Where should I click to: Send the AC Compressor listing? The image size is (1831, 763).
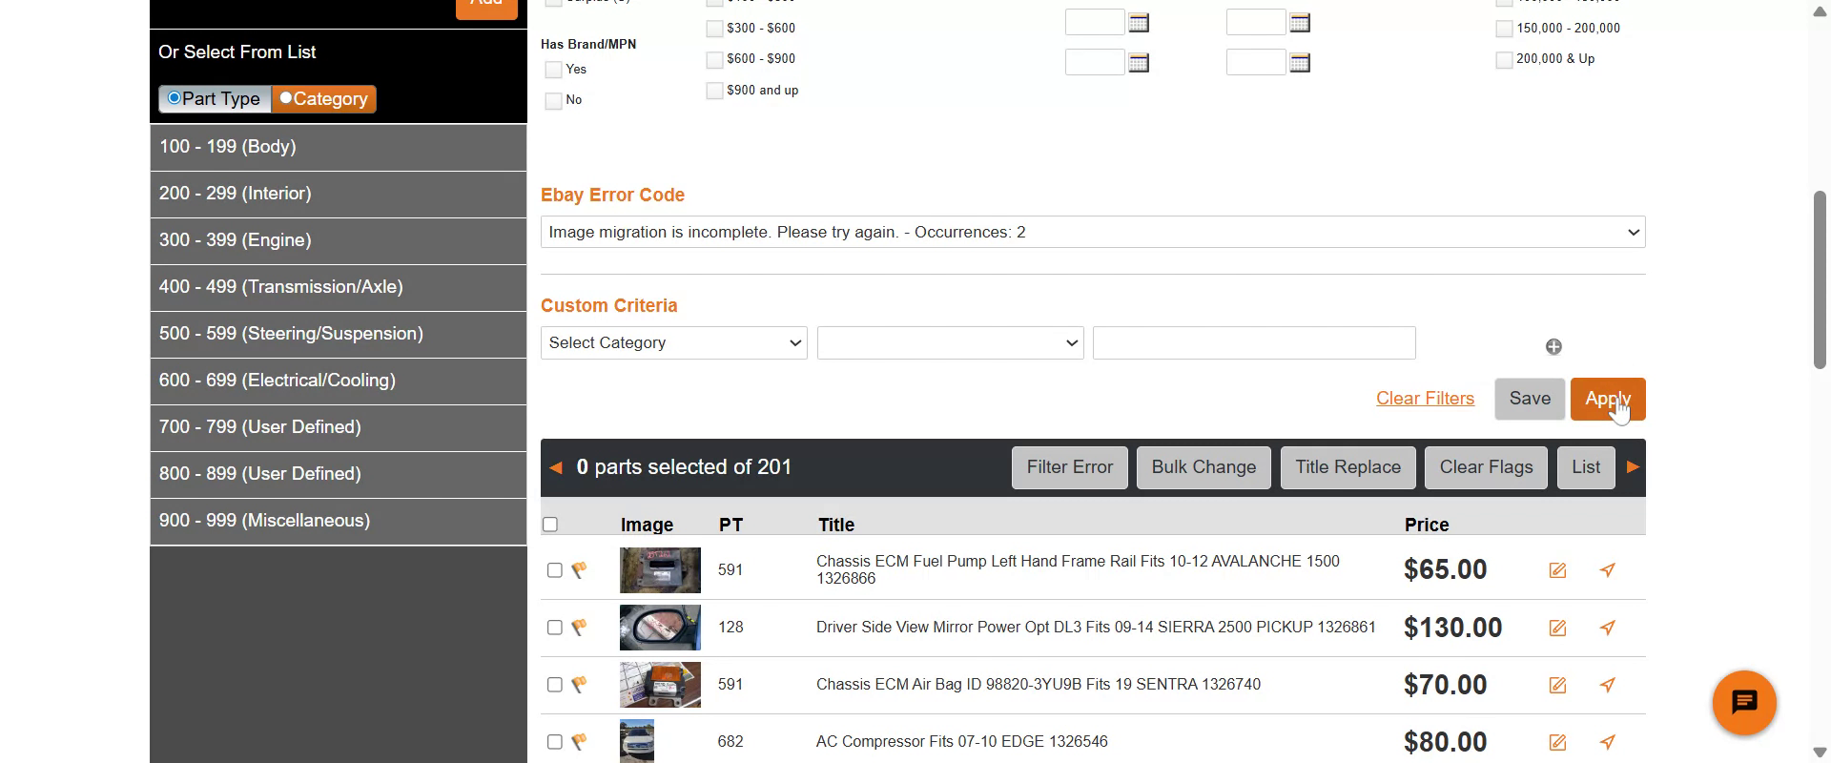point(1608,742)
